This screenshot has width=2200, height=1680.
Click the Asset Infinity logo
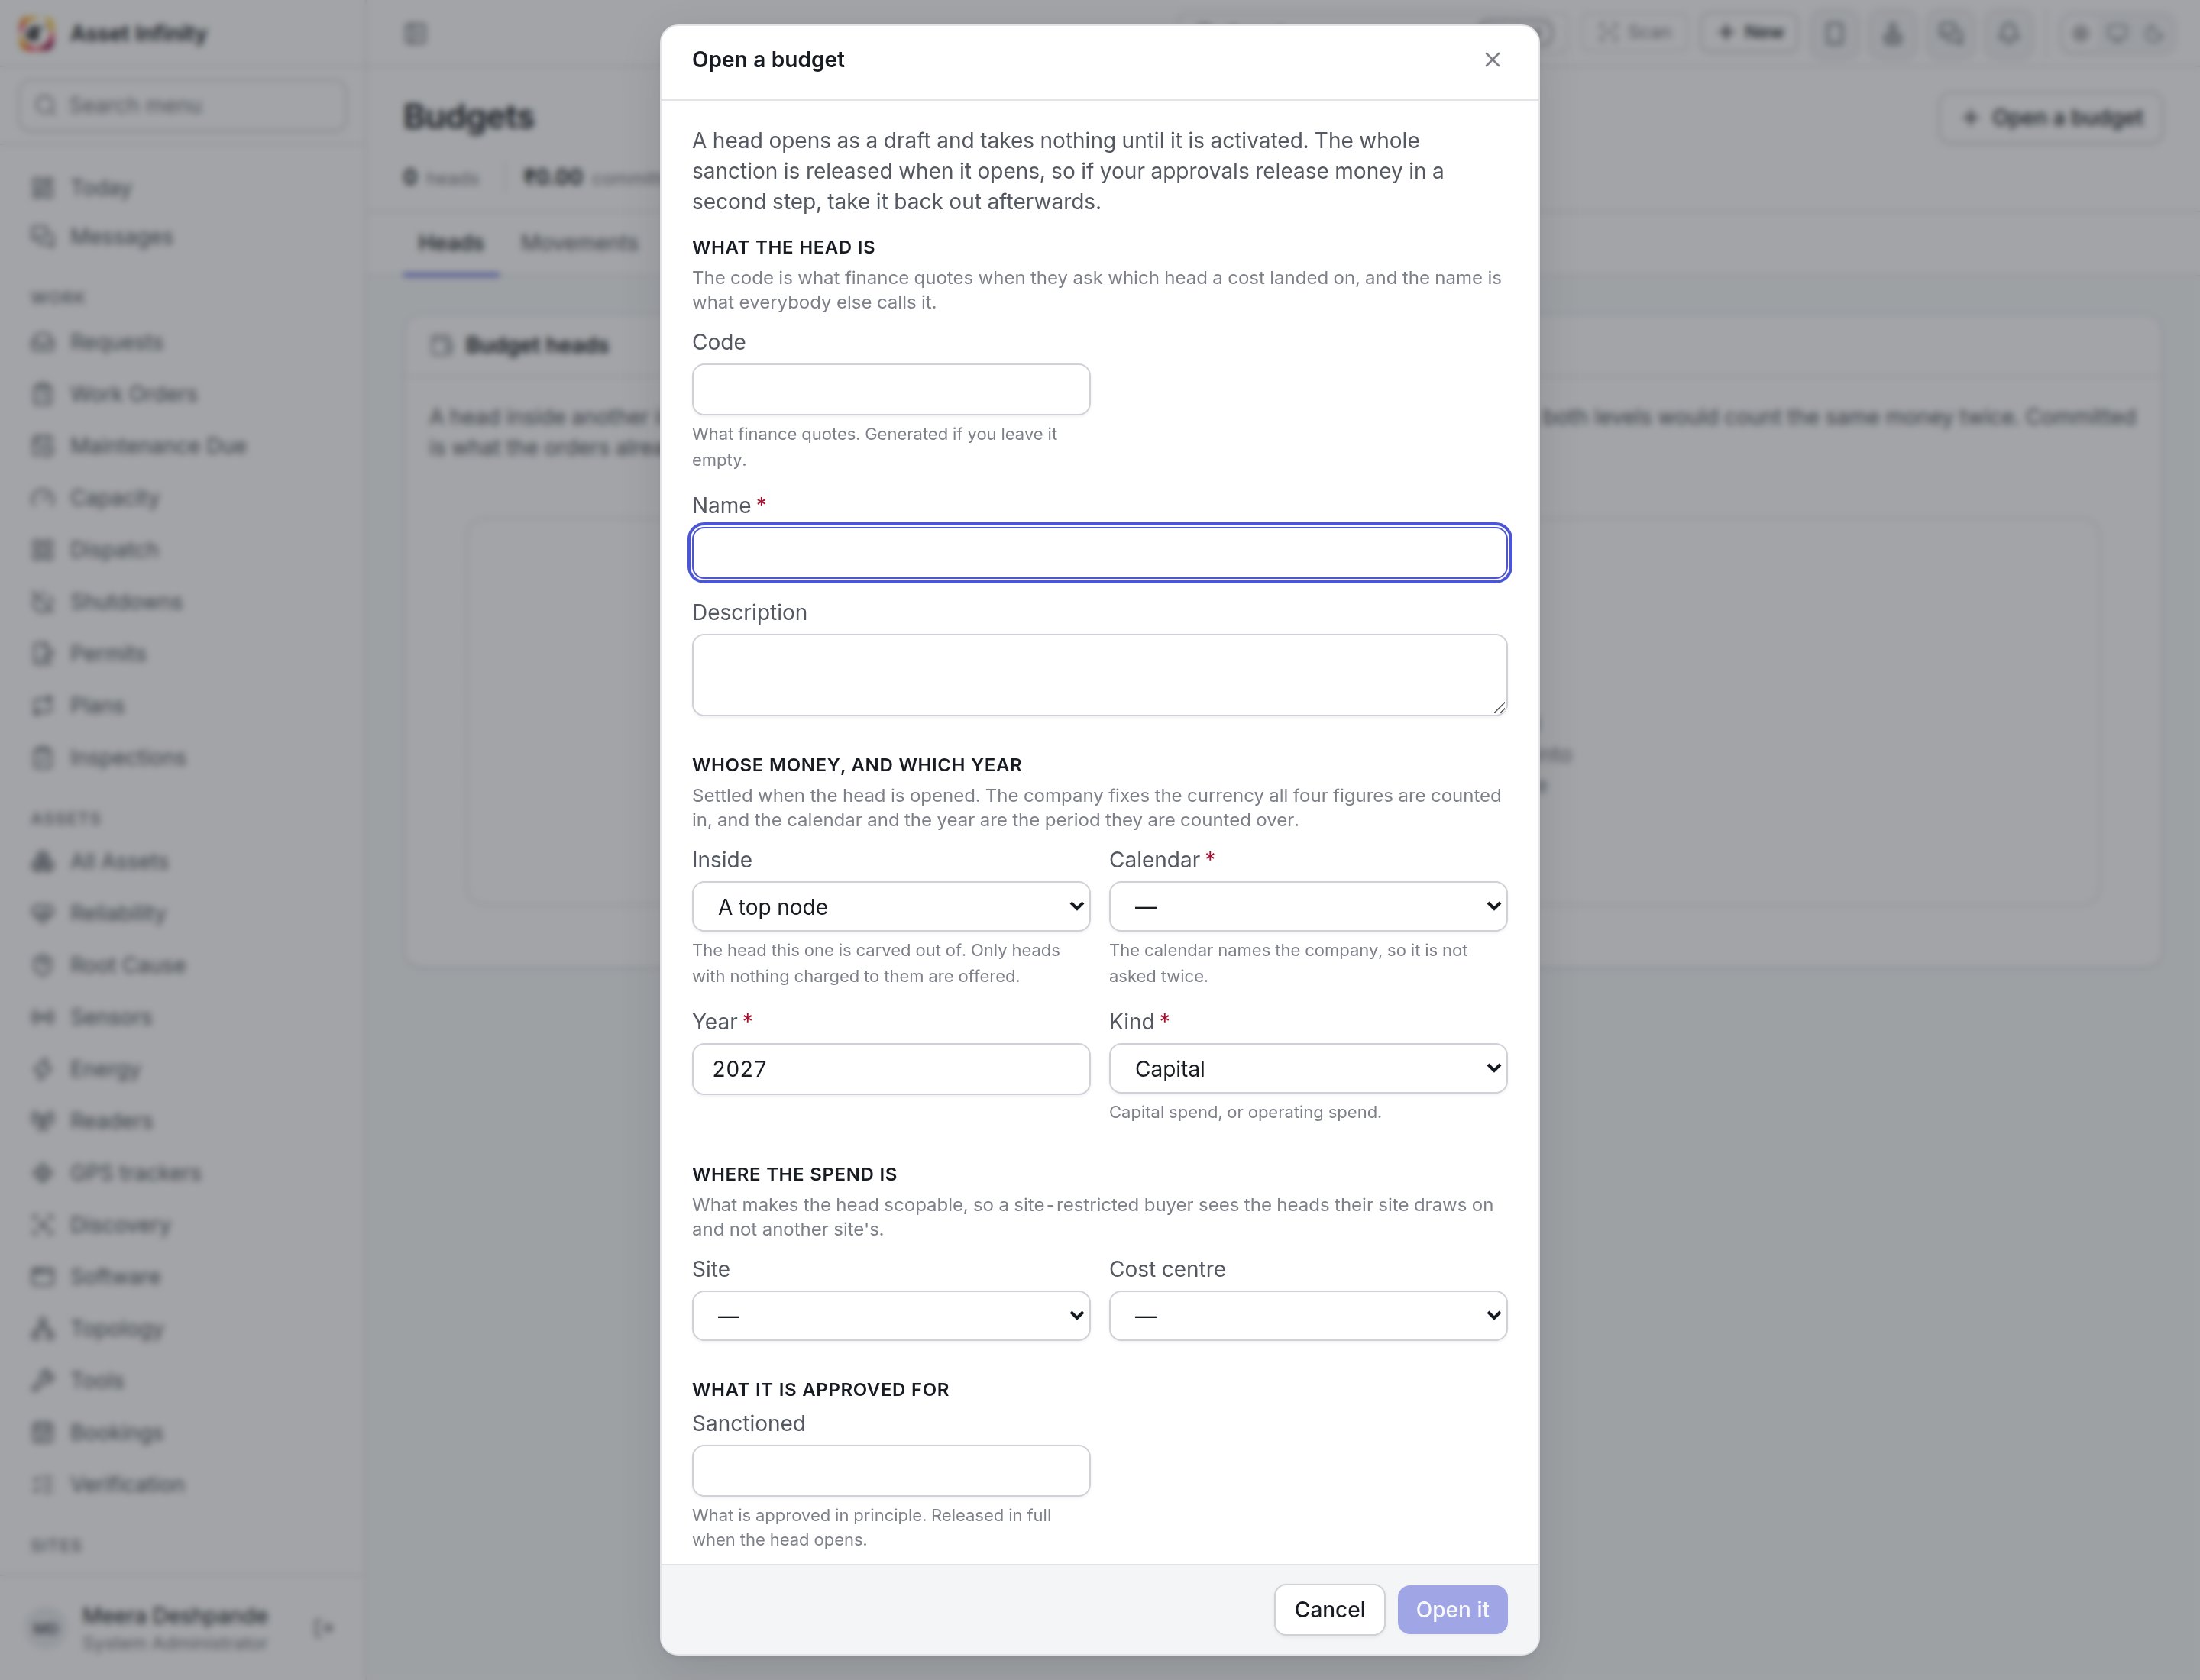(x=37, y=34)
